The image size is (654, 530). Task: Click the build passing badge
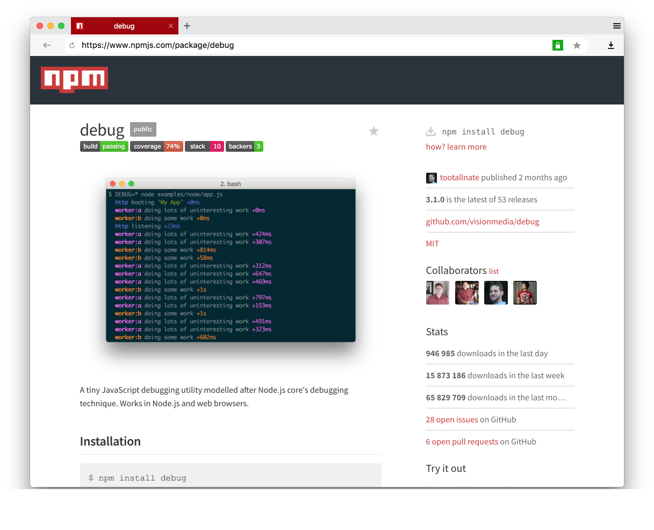coord(104,146)
